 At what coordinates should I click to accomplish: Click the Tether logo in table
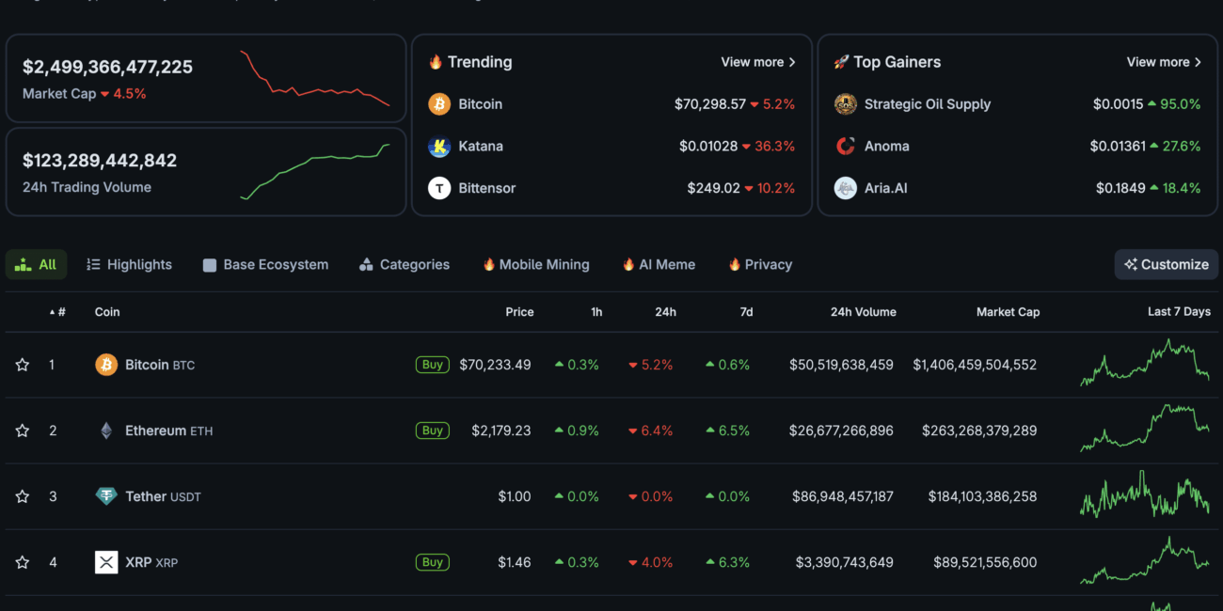106,496
